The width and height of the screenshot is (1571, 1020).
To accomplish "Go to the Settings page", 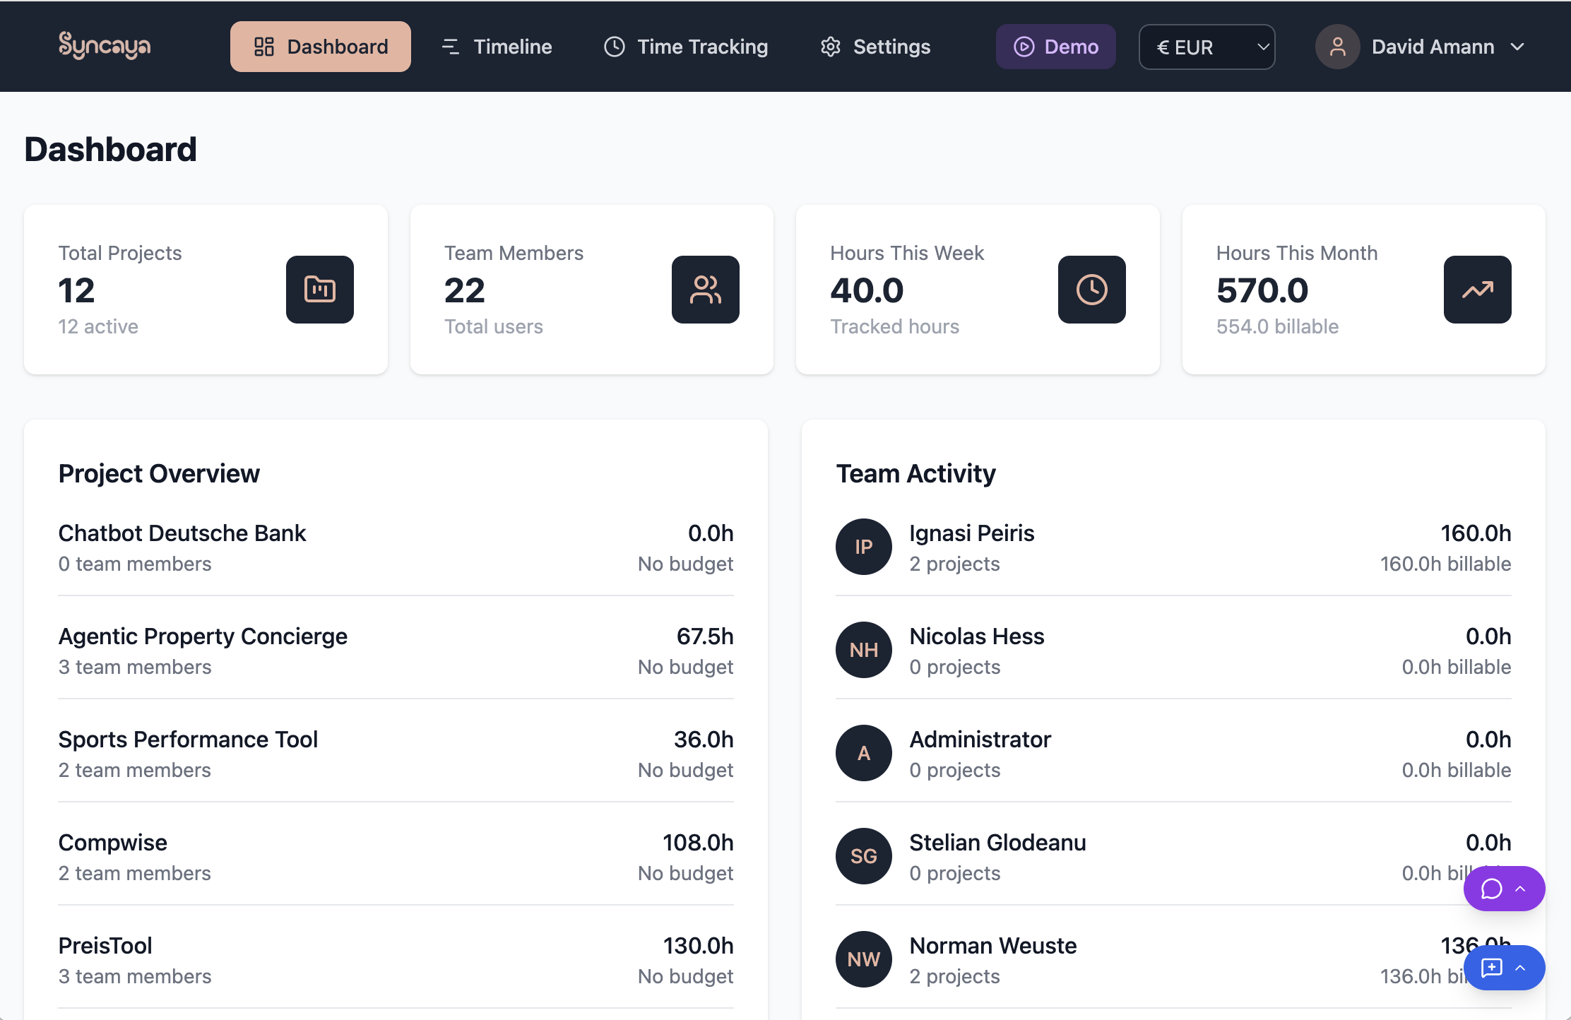I will [875, 47].
